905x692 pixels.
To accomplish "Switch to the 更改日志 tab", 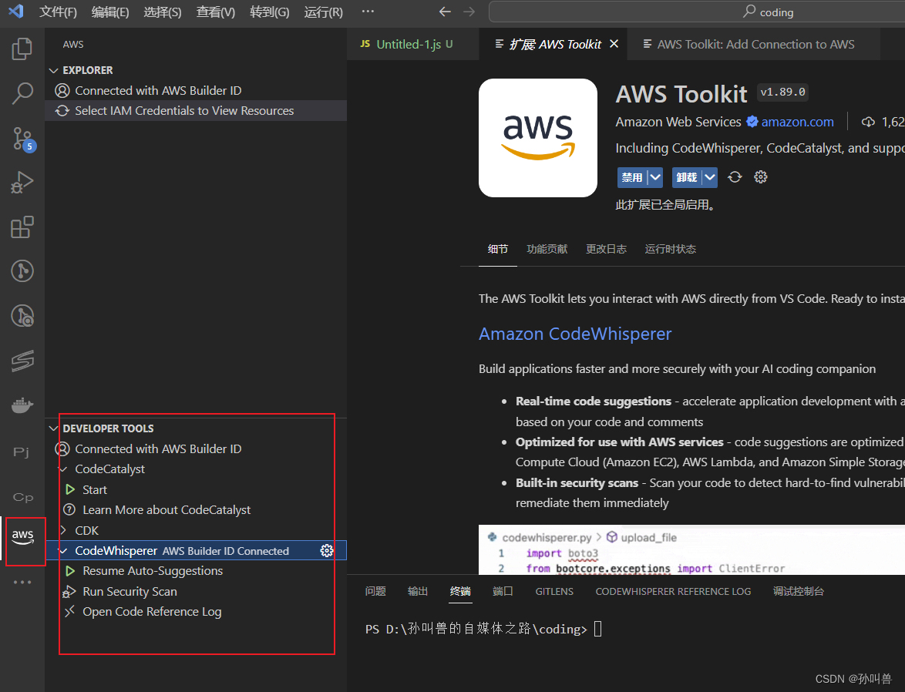I will tap(606, 249).
